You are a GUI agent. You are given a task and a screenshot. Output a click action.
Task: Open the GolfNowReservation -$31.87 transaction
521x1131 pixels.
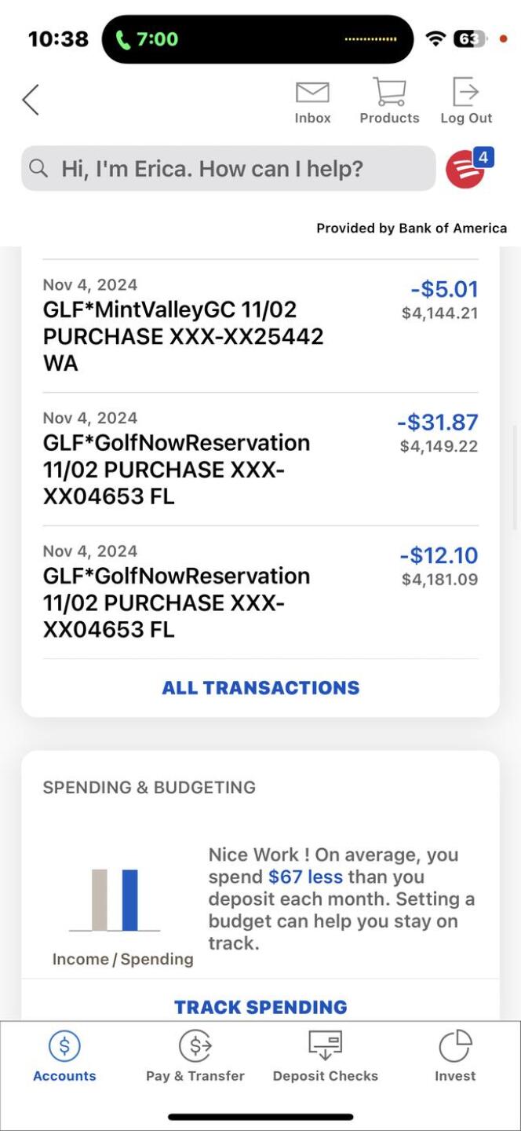coord(260,459)
